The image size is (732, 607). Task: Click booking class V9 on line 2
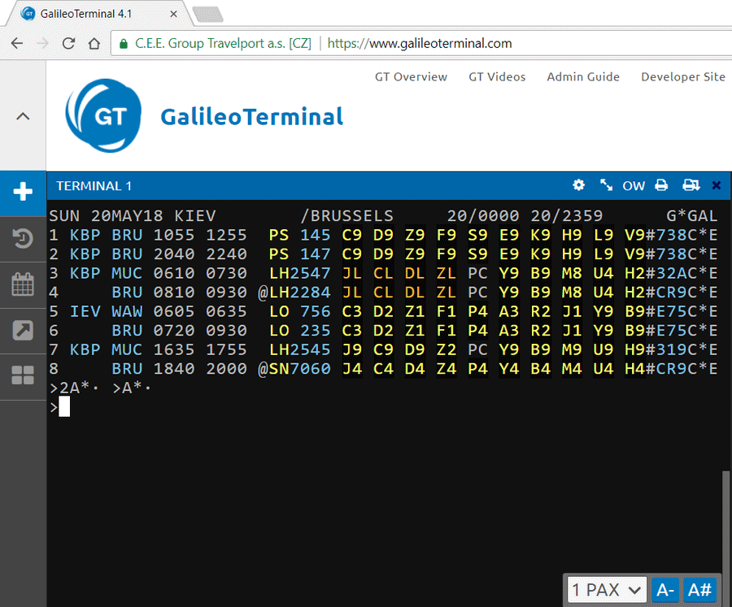coord(635,254)
